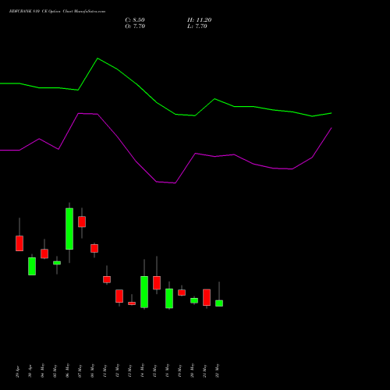The height and width of the screenshot is (390, 390).
Task: Click the 06 May date label
Action: click(68, 370)
